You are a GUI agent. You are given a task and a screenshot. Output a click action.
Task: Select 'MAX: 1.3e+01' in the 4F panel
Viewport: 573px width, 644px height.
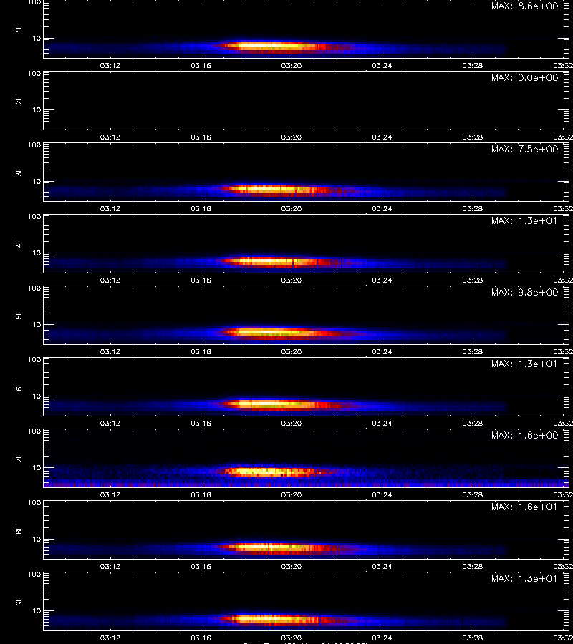click(x=524, y=220)
